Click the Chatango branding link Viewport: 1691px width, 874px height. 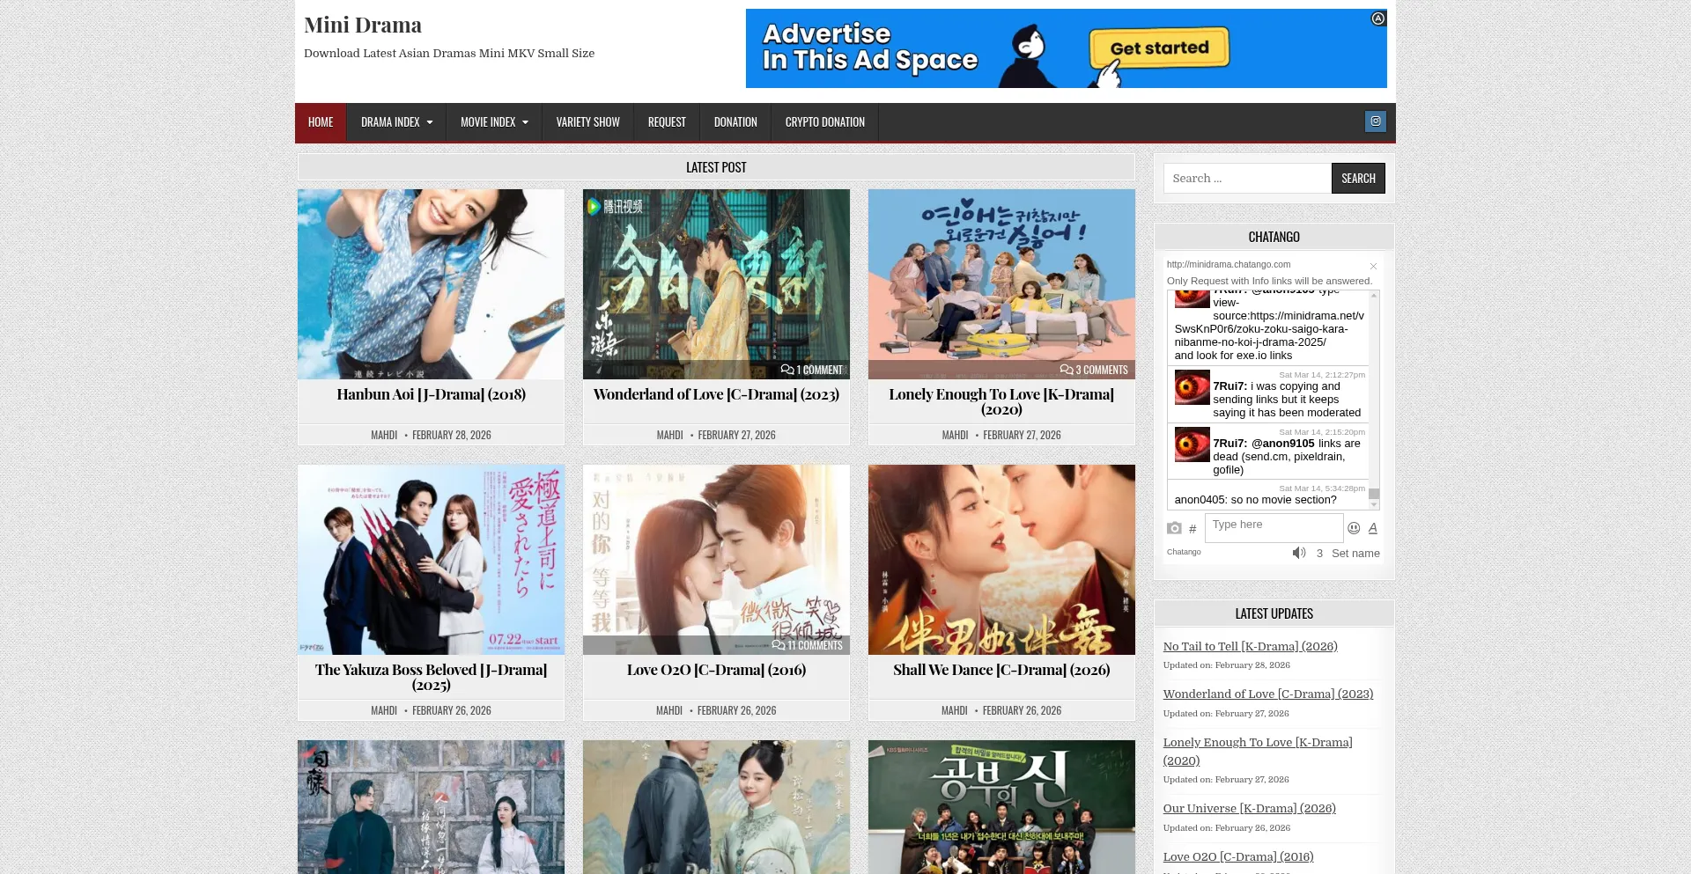coord(1184,552)
